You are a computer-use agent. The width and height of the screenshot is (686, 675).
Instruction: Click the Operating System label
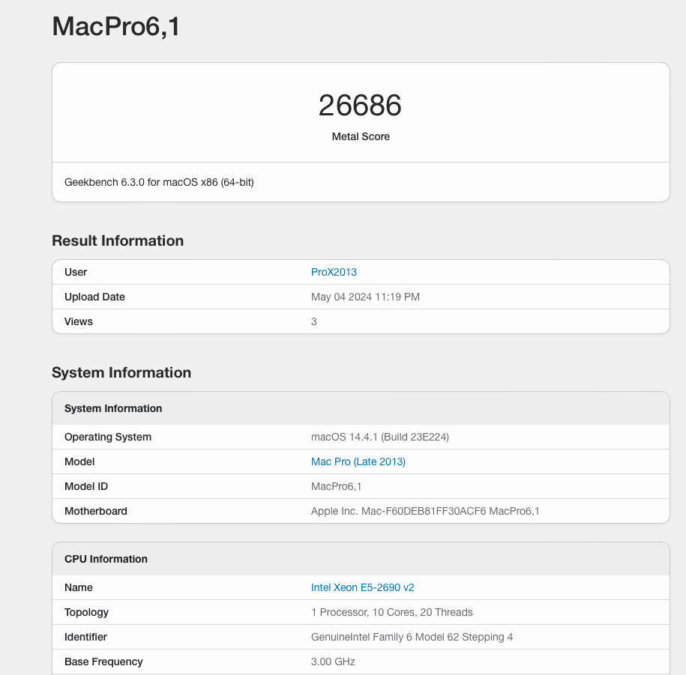108,438
